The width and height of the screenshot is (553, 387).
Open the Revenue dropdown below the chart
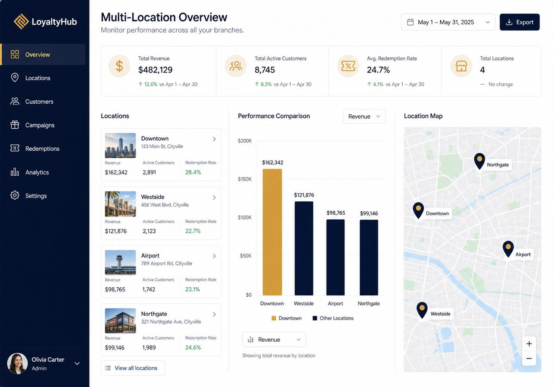coord(274,339)
